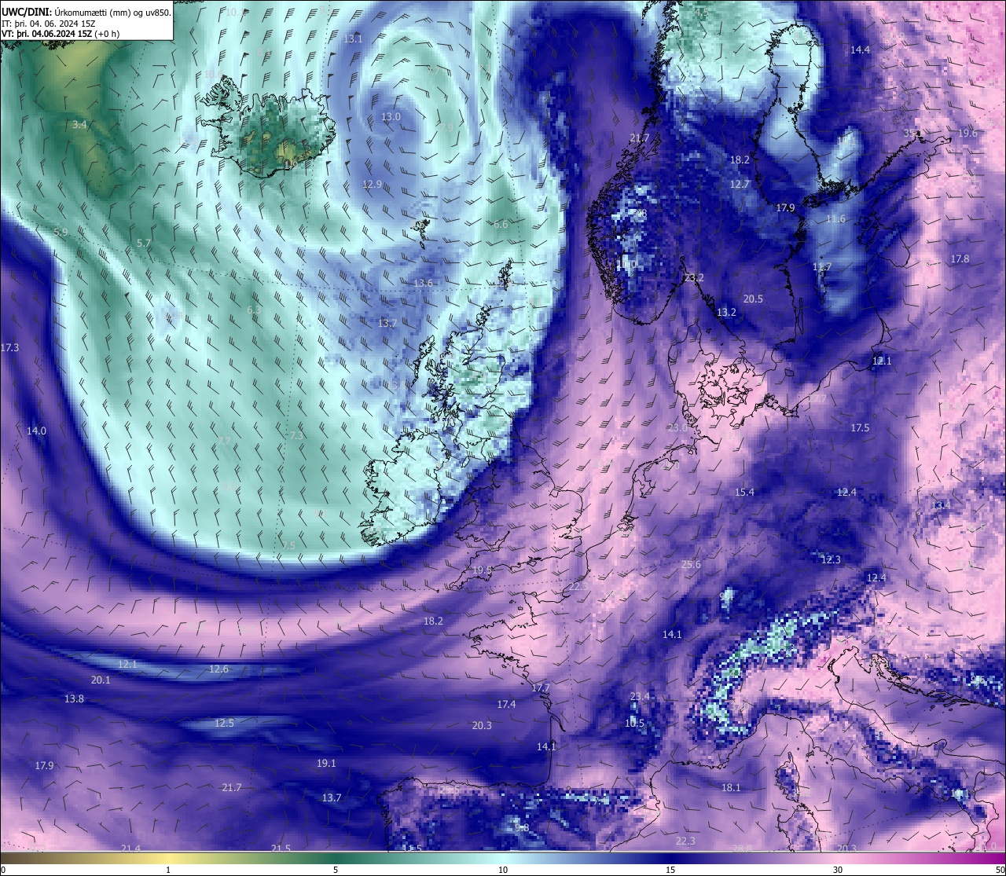The height and width of the screenshot is (876, 1006).
Task: Click the 1 tick on the color scale
Action: pos(168,870)
